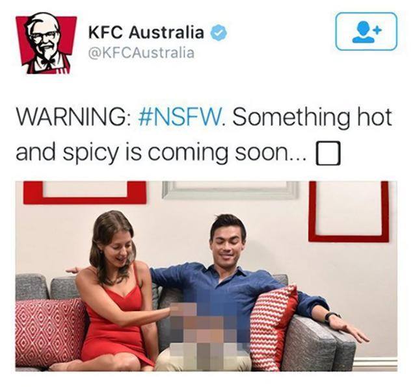This screenshot has height=387, width=413.
Task: Click the grey picture frame at top center
Action: click(x=230, y=190)
